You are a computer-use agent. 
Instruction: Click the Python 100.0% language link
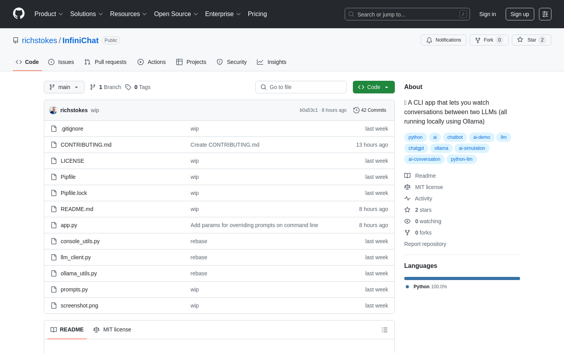[427, 287]
